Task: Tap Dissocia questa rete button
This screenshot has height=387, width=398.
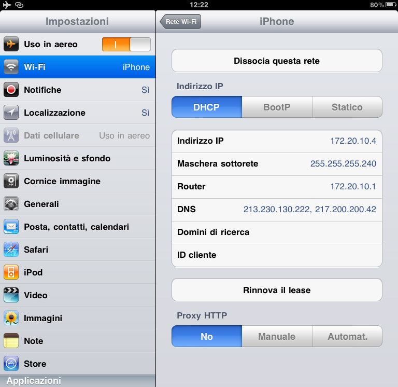Action: tap(277, 61)
